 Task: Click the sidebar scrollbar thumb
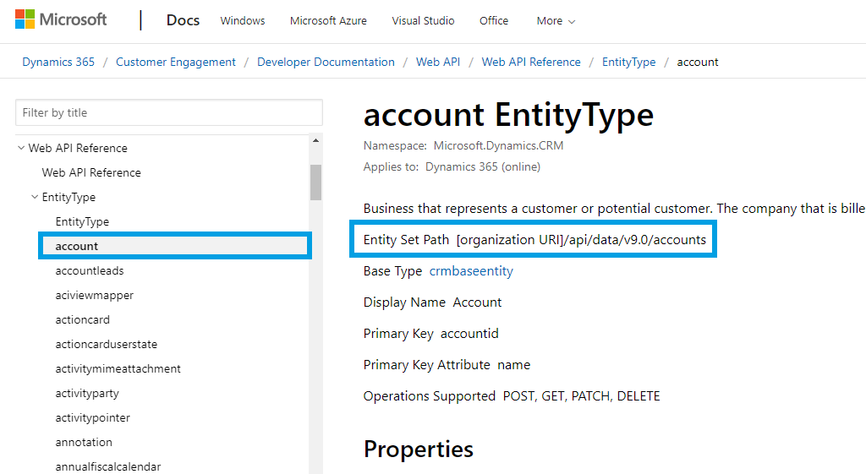coord(315,181)
